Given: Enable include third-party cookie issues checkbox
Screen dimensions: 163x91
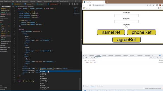Looking at the screenshot, I should pyautogui.click(x=143, y=88).
